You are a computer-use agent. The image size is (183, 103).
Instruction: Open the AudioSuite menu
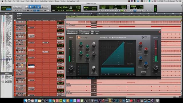pyautogui.click(x=43, y=1)
